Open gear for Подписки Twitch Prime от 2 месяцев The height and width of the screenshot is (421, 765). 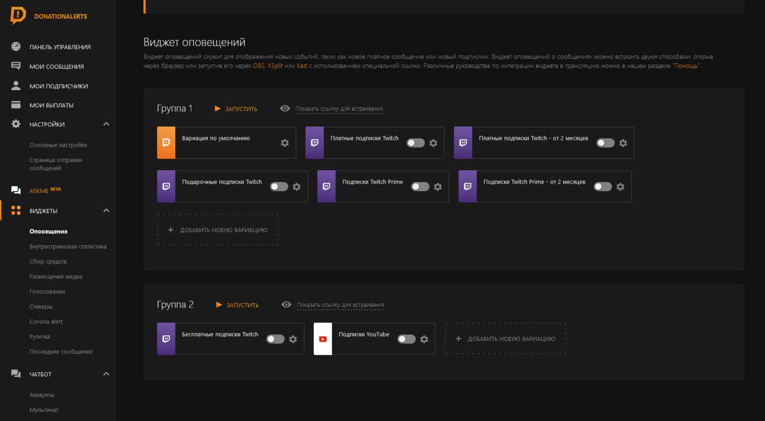click(x=621, y=187)
